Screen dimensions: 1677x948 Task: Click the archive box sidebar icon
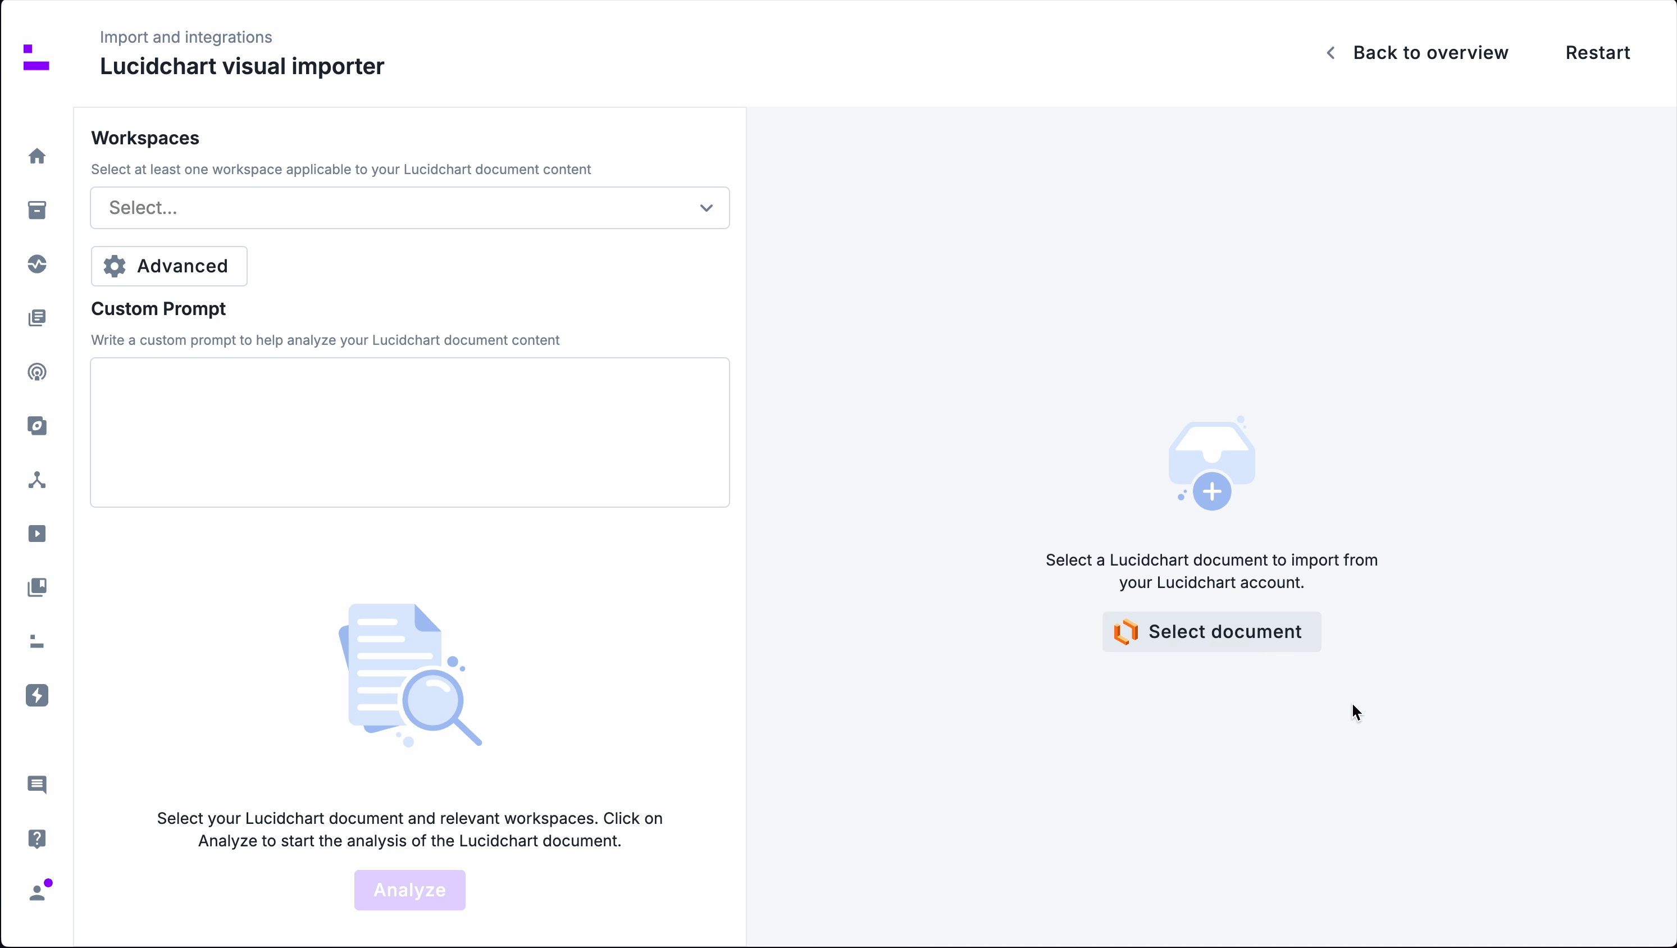[37, 210]
